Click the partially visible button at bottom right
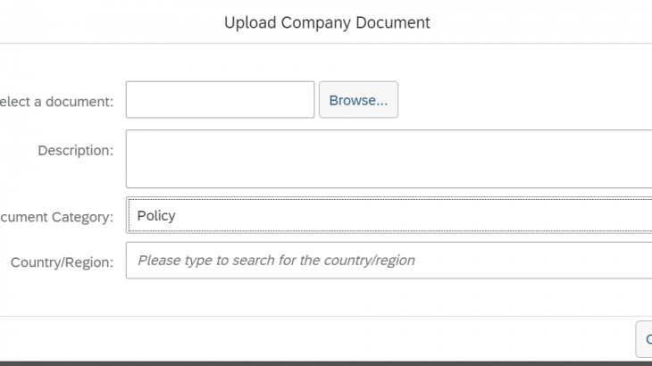 [644, 339]
